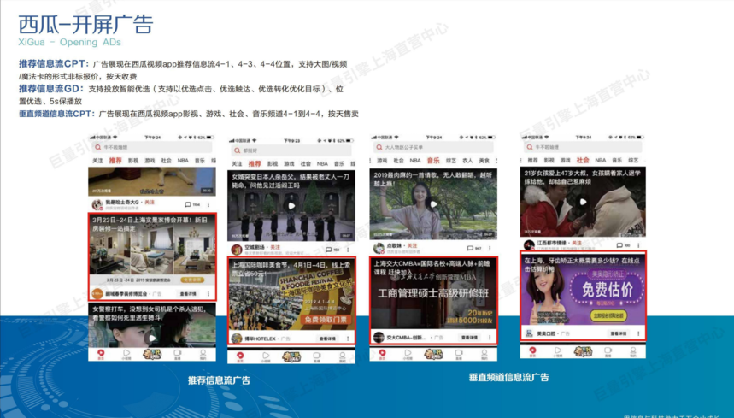The image size is (734, 418).
Task: Click 查看详情 on the 家博会 ad
Action: click(x=188, y=294)
